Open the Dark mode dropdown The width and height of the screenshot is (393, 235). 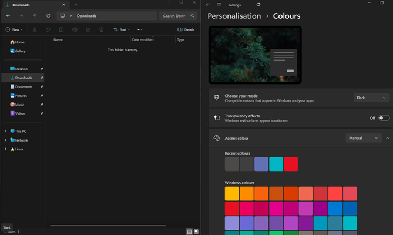coord(371,98)
